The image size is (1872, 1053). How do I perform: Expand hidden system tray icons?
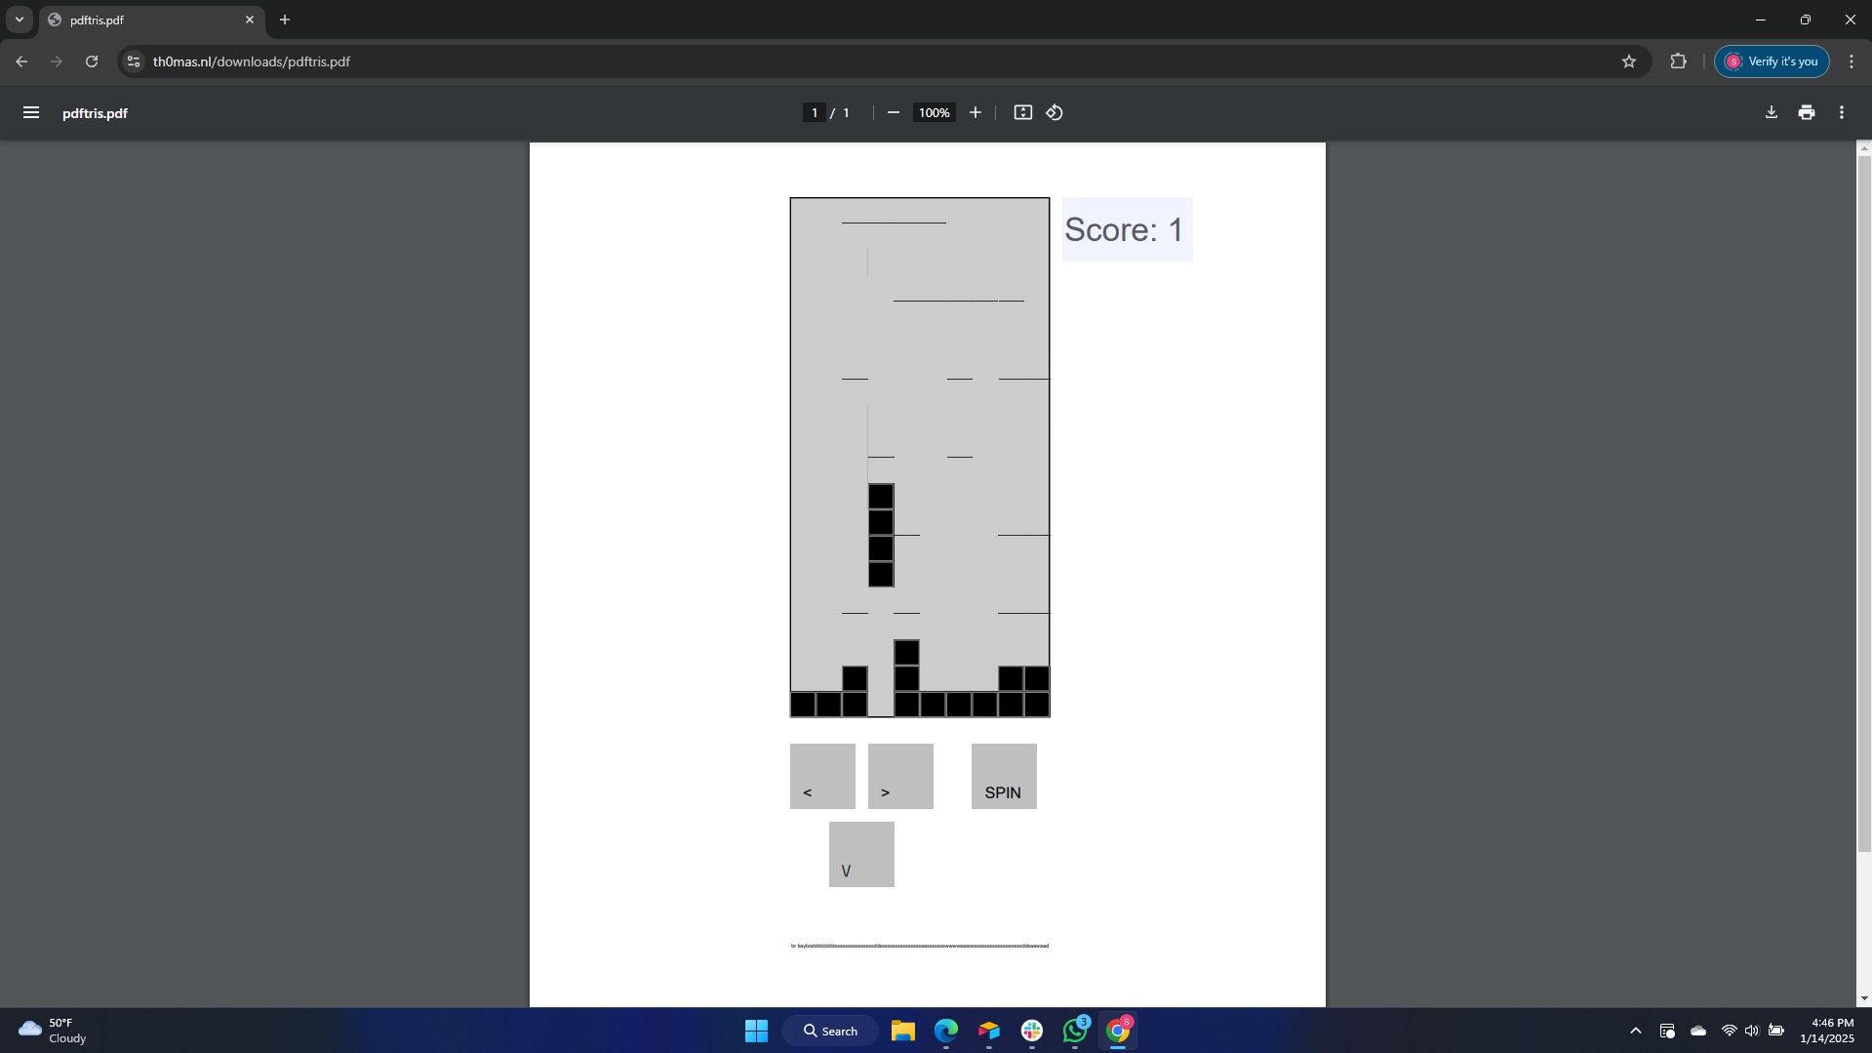tap(1635, 1031)
